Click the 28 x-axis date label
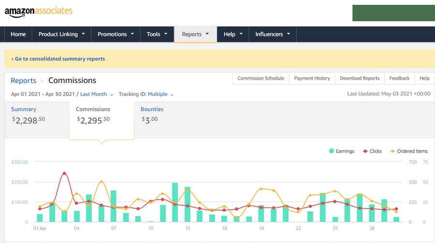The width and height of the screenshot is (435, 243). (372, 229)
